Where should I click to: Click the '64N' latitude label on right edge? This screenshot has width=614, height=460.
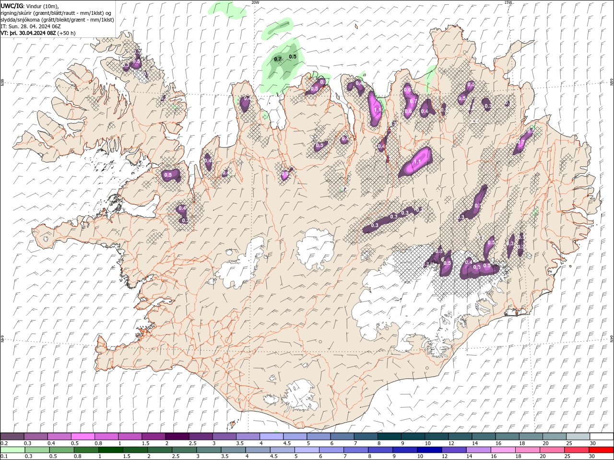(612, 339)
